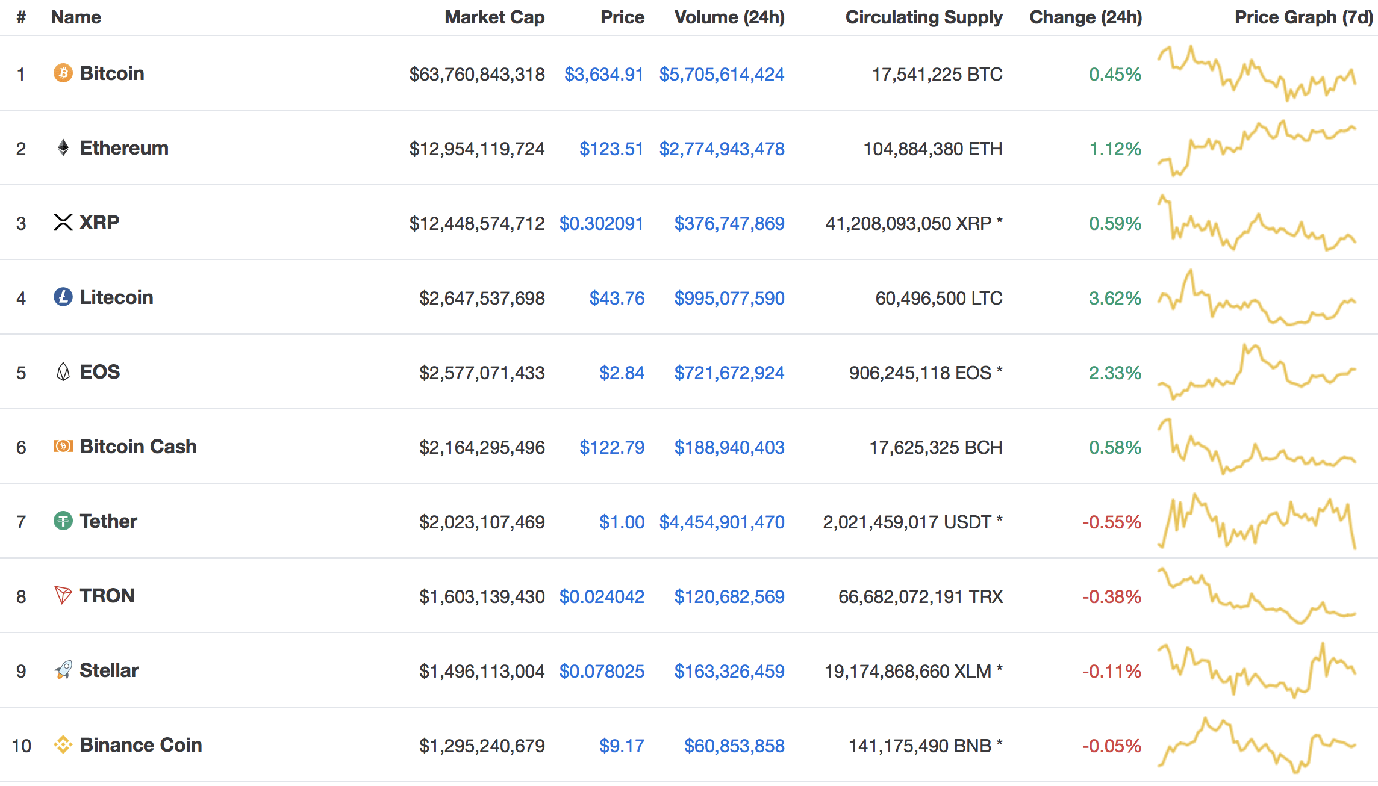Viewport: 1378px width, 786px height.
Task: Click the Tether green logo icon
Action: 63,521
